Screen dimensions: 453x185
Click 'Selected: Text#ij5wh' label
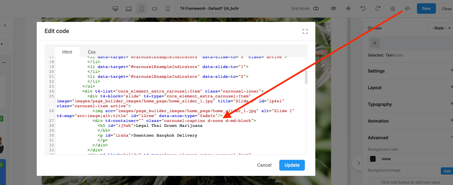(385, 55)
